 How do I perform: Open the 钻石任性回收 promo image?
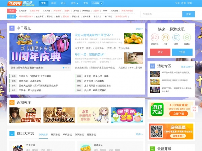coord(25,115)
